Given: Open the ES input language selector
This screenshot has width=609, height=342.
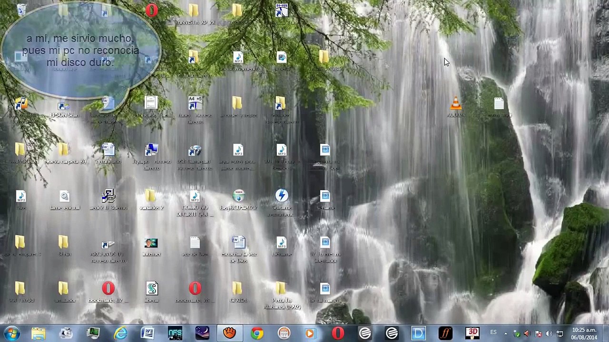Looking at the screenshot, I should click(x=493, y=332).
